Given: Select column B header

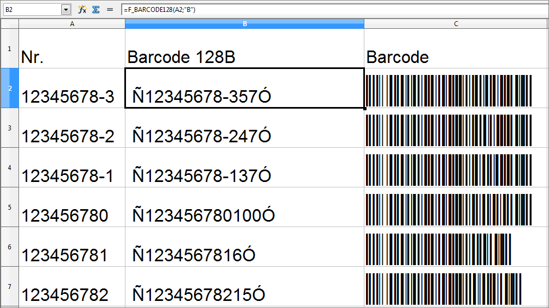Looking at the screenshot, I should point(244,24).
